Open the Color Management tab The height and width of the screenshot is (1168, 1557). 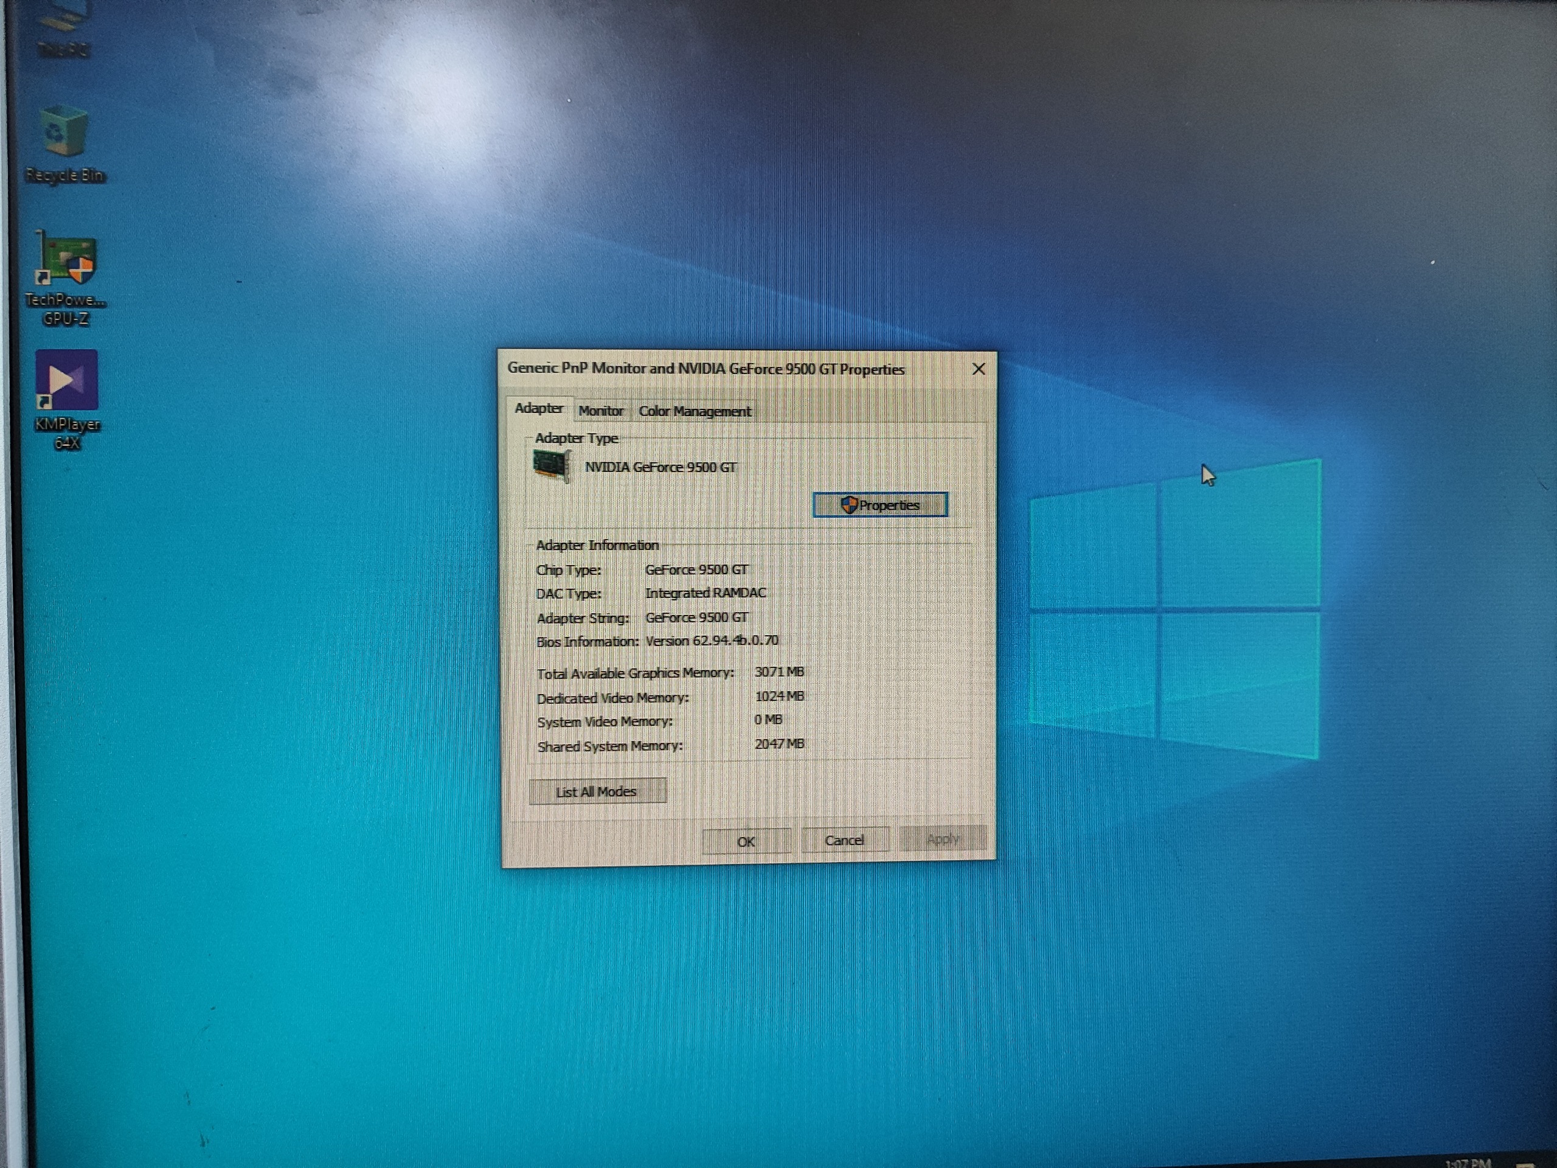[695, 411]
